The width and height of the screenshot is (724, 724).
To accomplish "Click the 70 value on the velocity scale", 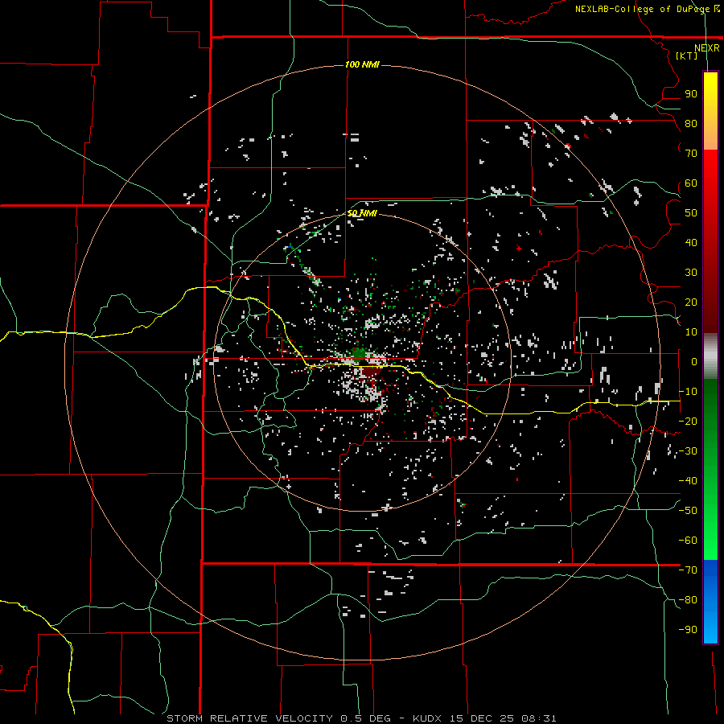I will pos(691,154).
